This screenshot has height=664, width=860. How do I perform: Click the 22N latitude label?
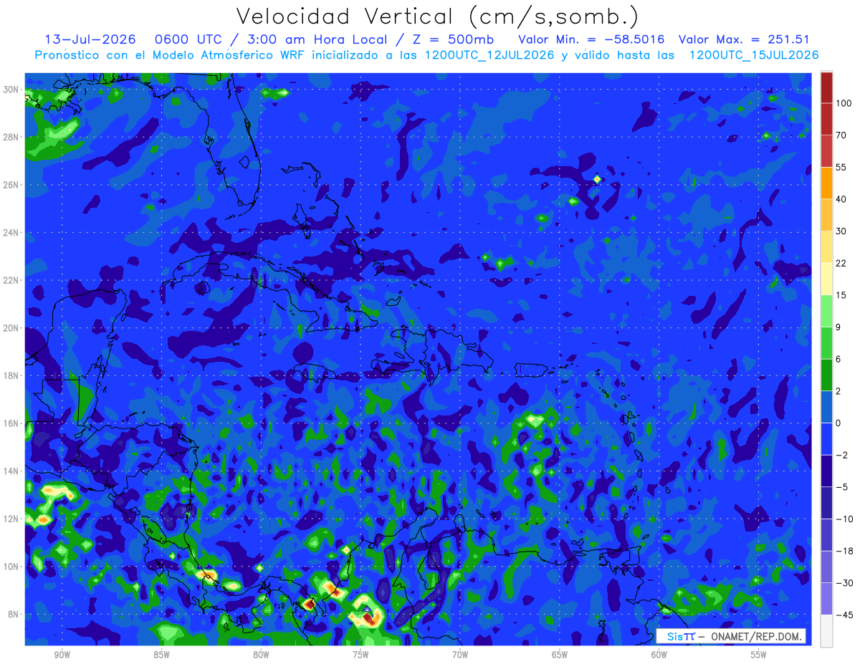point(11,280)
